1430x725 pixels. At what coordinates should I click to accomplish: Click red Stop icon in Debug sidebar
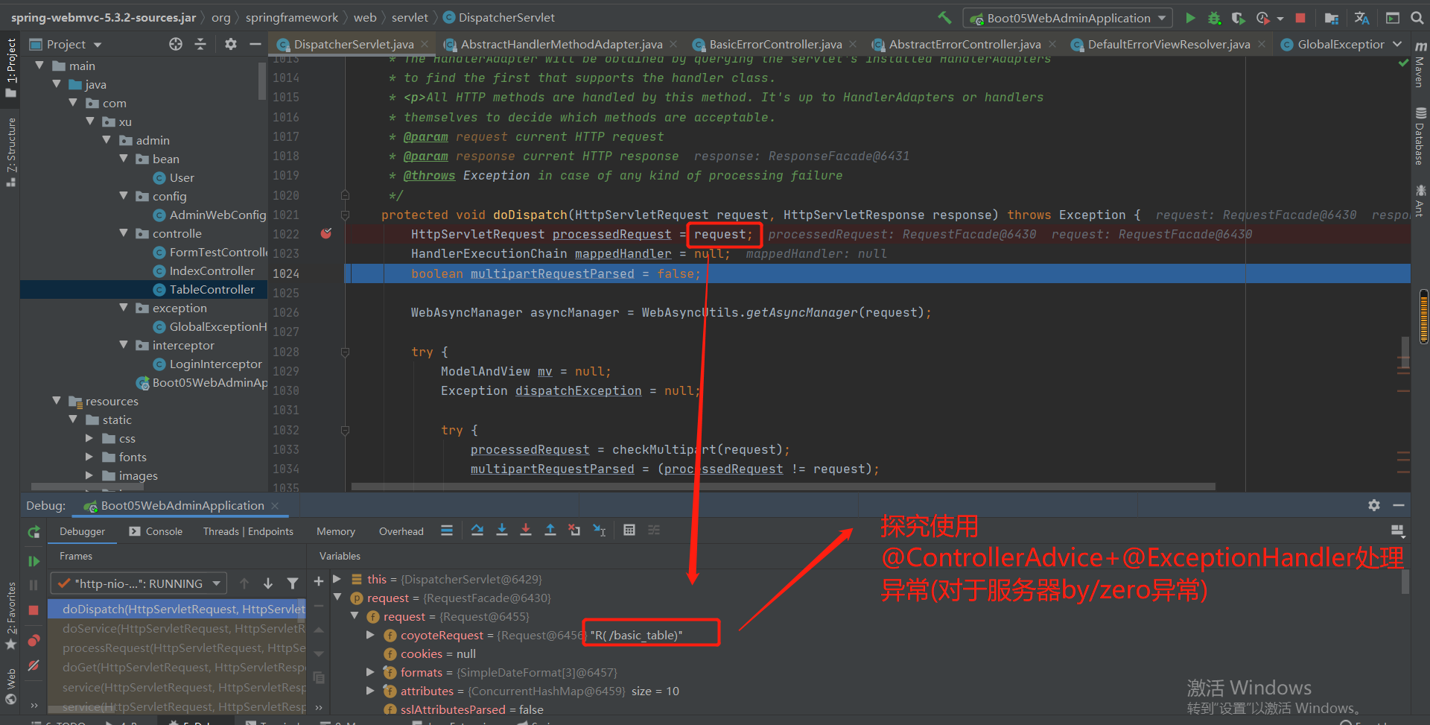click(x=34, y=610)
